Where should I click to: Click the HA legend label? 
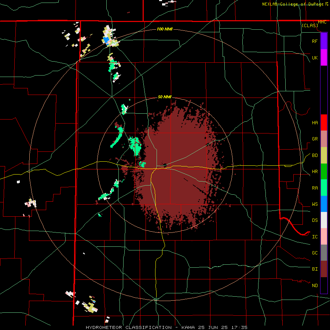click(x=315, y=122)
